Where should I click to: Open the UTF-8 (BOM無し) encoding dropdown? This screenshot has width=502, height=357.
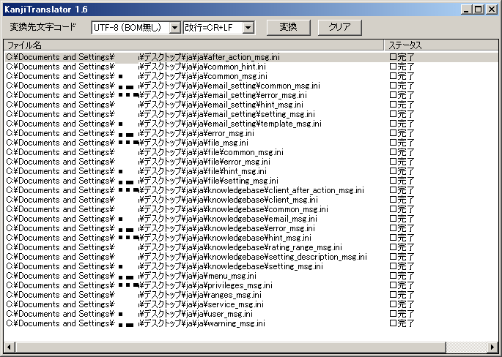174,27
